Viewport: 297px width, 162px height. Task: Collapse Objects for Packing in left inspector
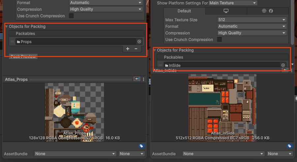(7, 26)
